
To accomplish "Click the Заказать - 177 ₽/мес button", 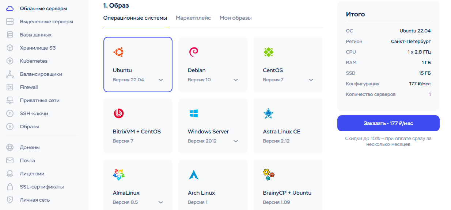I will pyautogui.click(x=388, y=123).
